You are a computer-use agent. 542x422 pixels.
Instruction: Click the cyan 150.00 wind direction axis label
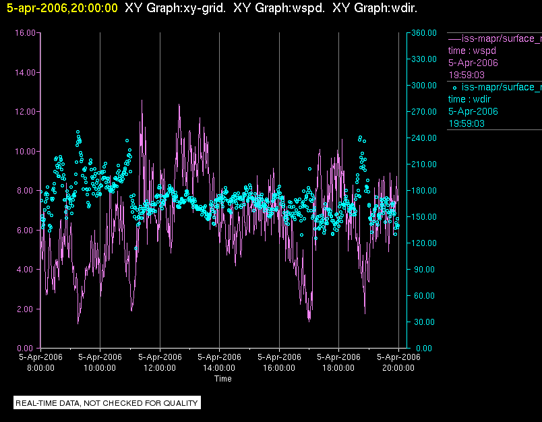tap(424, 216)
